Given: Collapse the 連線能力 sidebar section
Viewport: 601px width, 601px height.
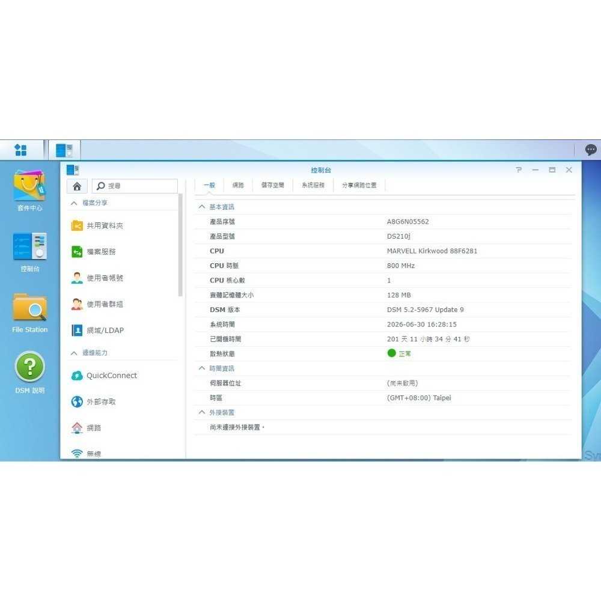Looking at the screenshot, I should [74, 353].
